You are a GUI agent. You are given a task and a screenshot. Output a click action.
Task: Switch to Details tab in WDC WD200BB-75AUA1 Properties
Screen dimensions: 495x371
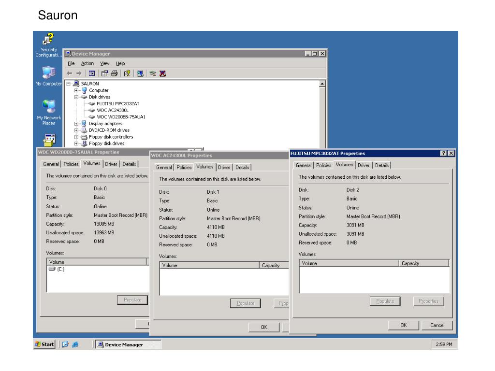(129, 164)
